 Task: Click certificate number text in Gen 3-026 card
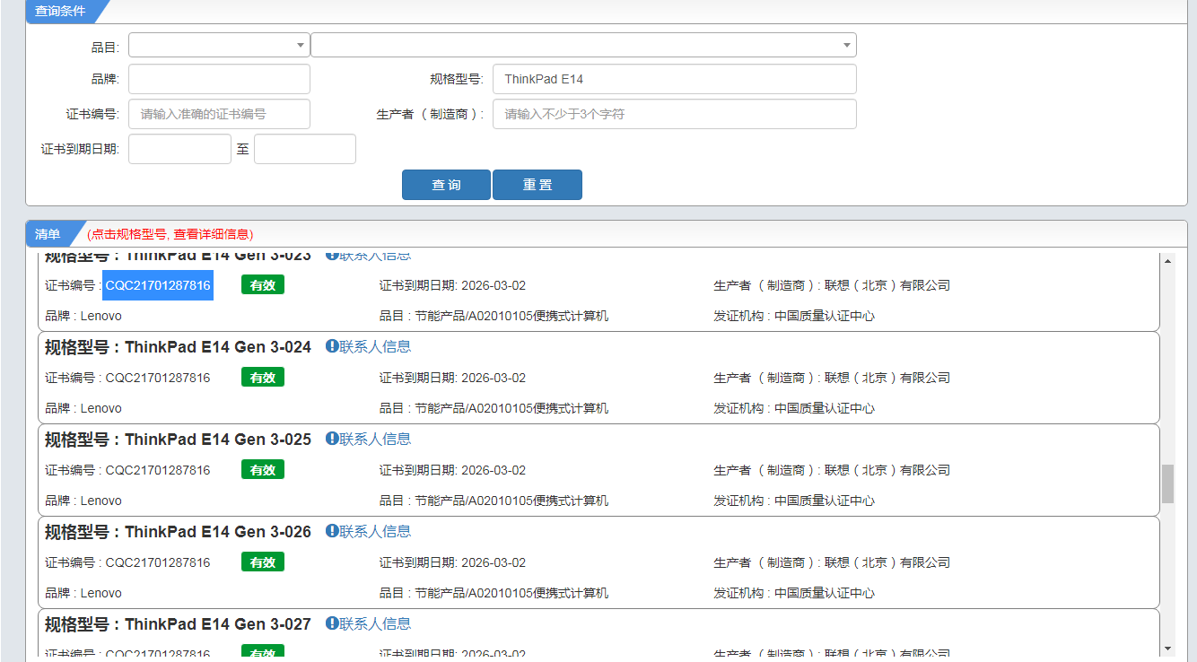coord(158,562)
